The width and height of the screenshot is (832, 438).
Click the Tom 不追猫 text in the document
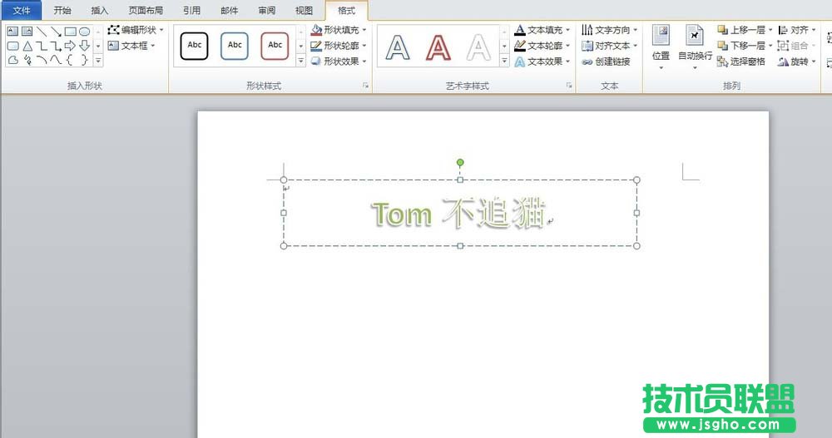[x=459, y=214]
